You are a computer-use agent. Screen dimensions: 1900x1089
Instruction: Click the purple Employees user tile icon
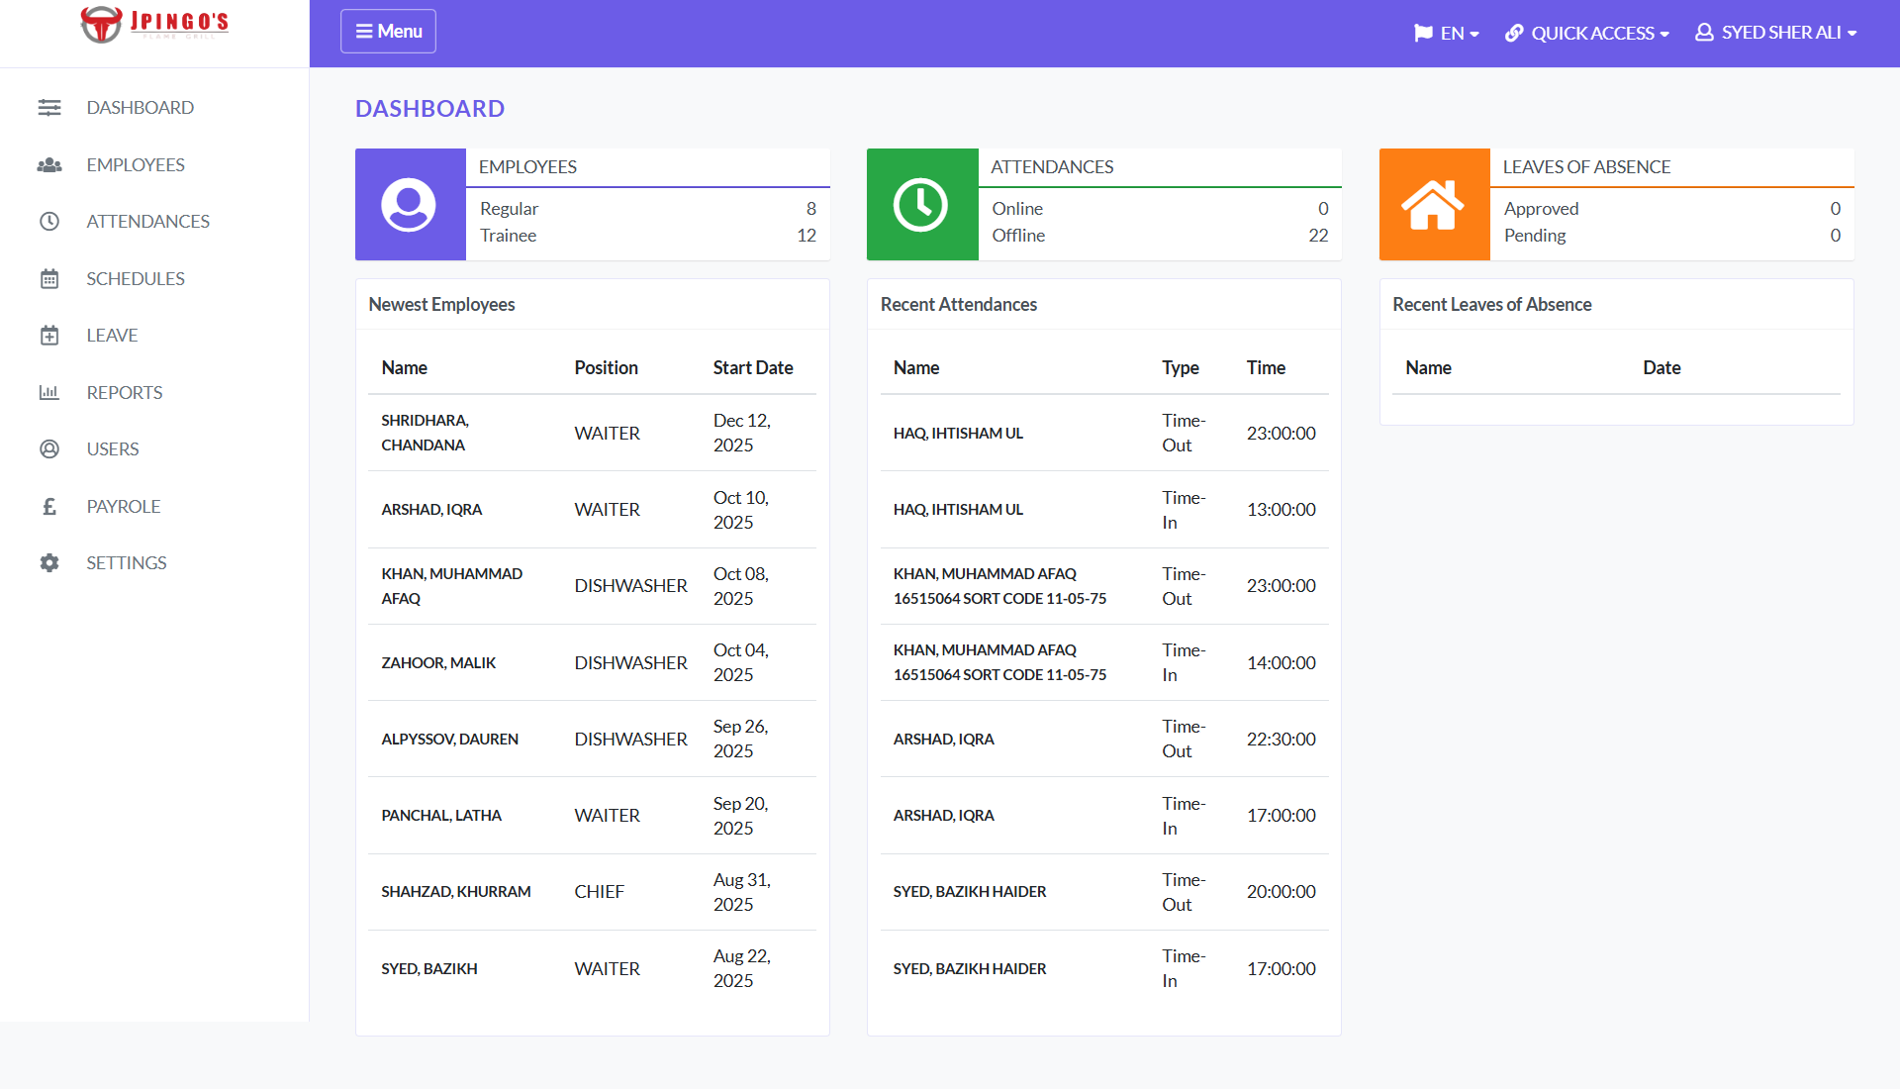[410, 205]
